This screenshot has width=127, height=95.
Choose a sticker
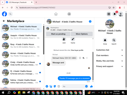[55, 86]
